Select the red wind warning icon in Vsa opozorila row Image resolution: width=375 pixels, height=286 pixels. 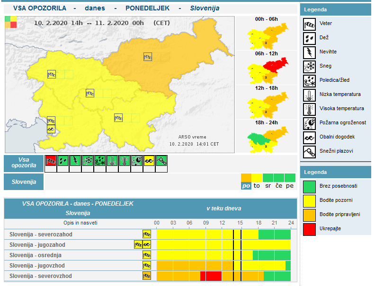[51, 161]
